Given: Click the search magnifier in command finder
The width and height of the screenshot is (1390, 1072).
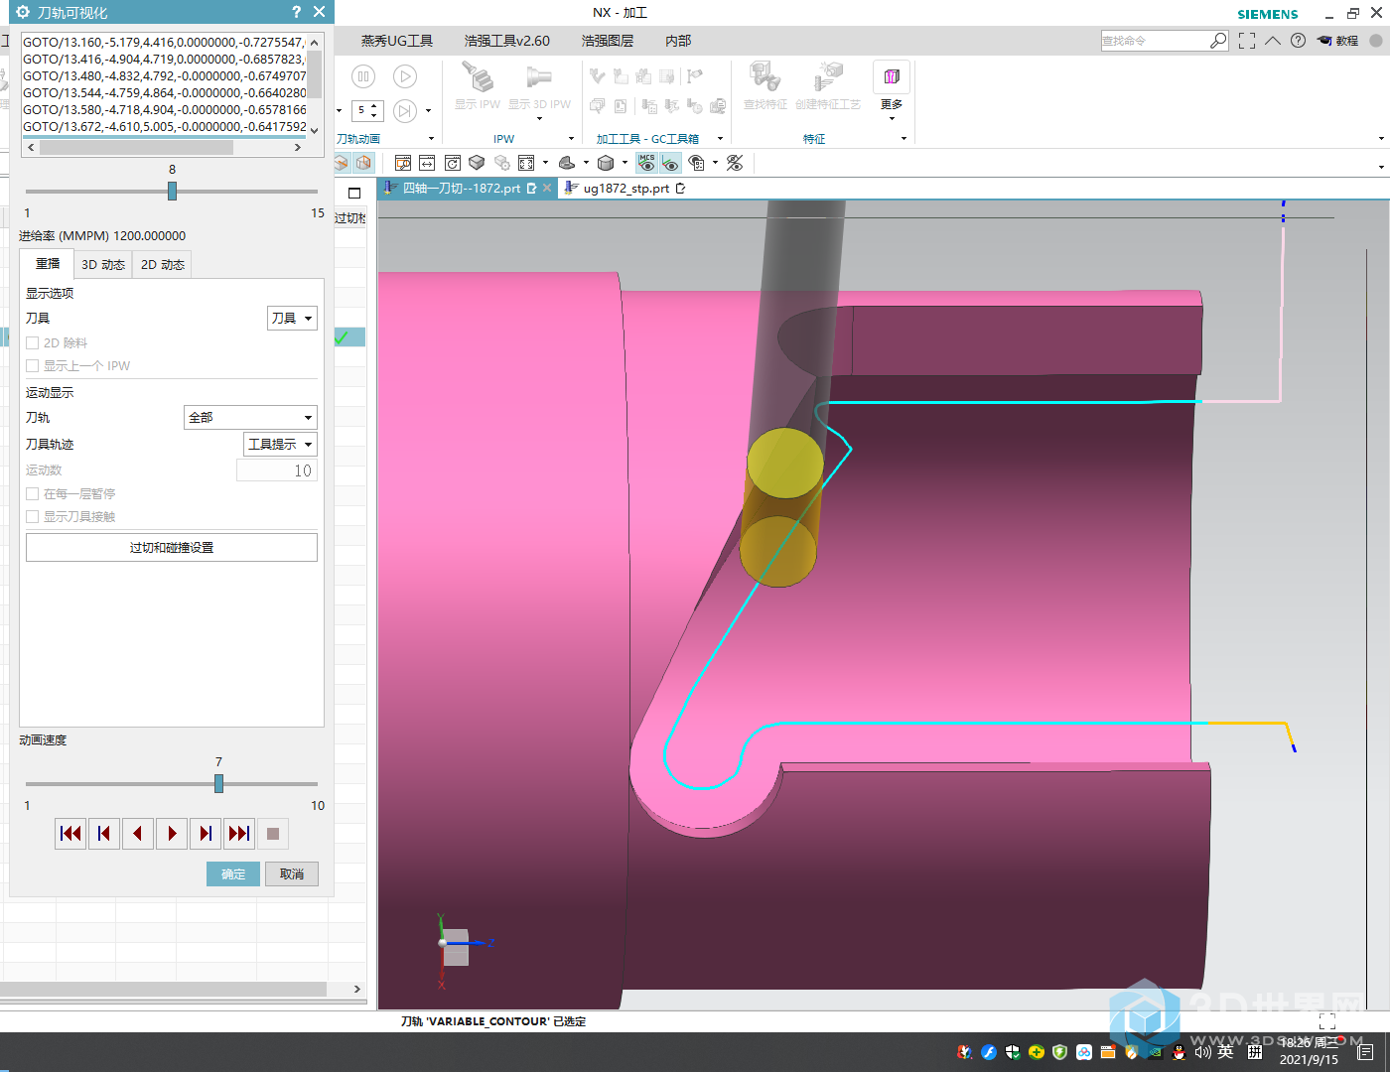Looking at the screenshot, I should pos(1218,41).
